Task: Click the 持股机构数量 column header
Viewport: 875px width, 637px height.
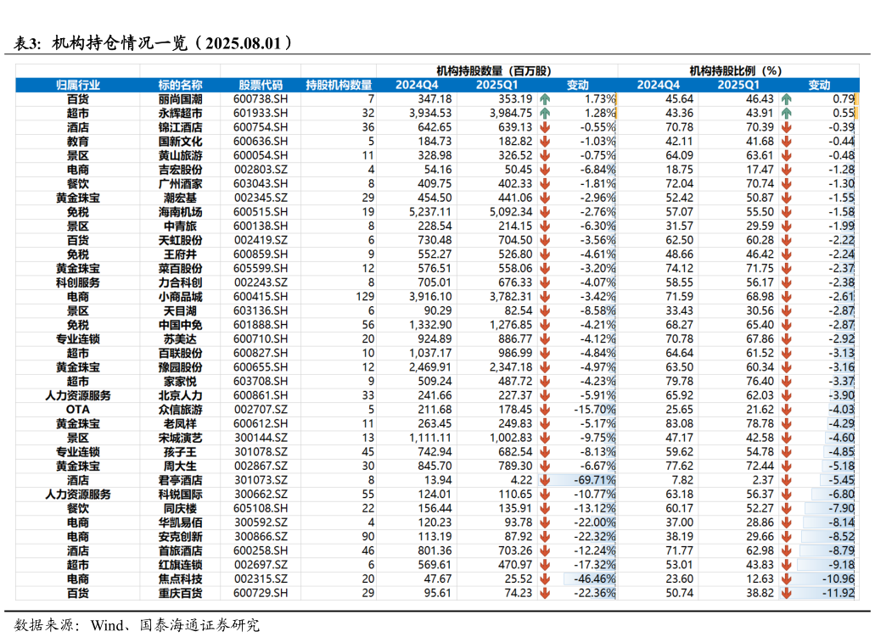Action: 339,86
